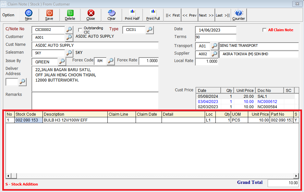
Task: Click the UOM cell PCS
Action: click(240, 120)
